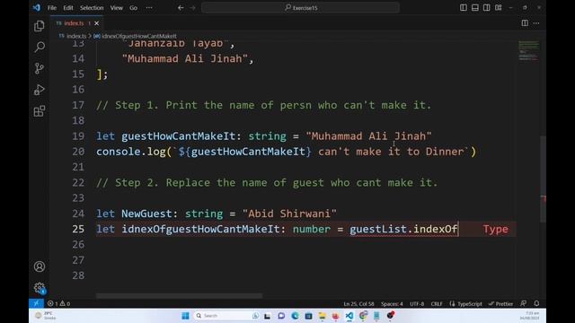The height and width of the screenshot is (323, 575).
Task: Click the feedback icon in status bar
Action: pyautogui.click(x=523, y=303)
